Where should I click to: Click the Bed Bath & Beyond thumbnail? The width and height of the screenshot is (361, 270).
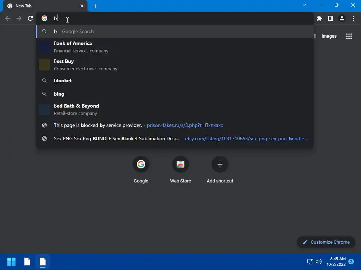coord(44,110)
